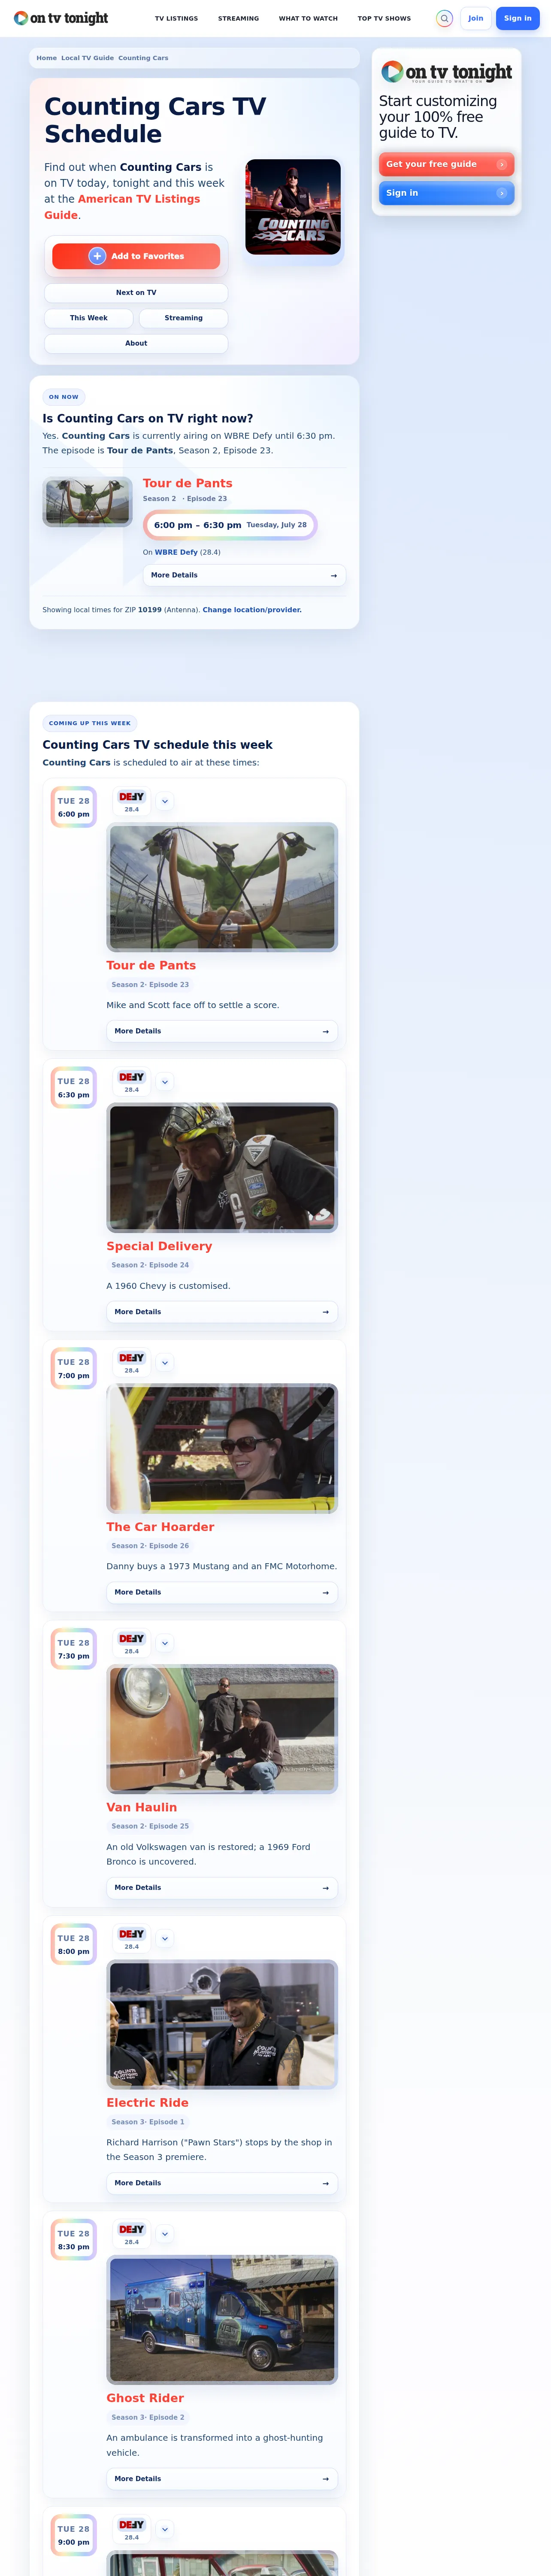551x2576 pixels.
Task: Open the TV Listings menu
Action: pos(176,18)
